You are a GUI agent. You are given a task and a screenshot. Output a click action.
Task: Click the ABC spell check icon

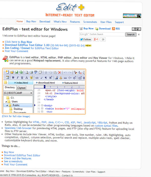(x=36, y=72)
